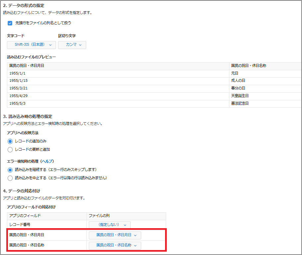Open the 国民の祝日・休日名称 column mapping dropdown
The height and width of the screenshot is (255, 302).
click(114, 246)
